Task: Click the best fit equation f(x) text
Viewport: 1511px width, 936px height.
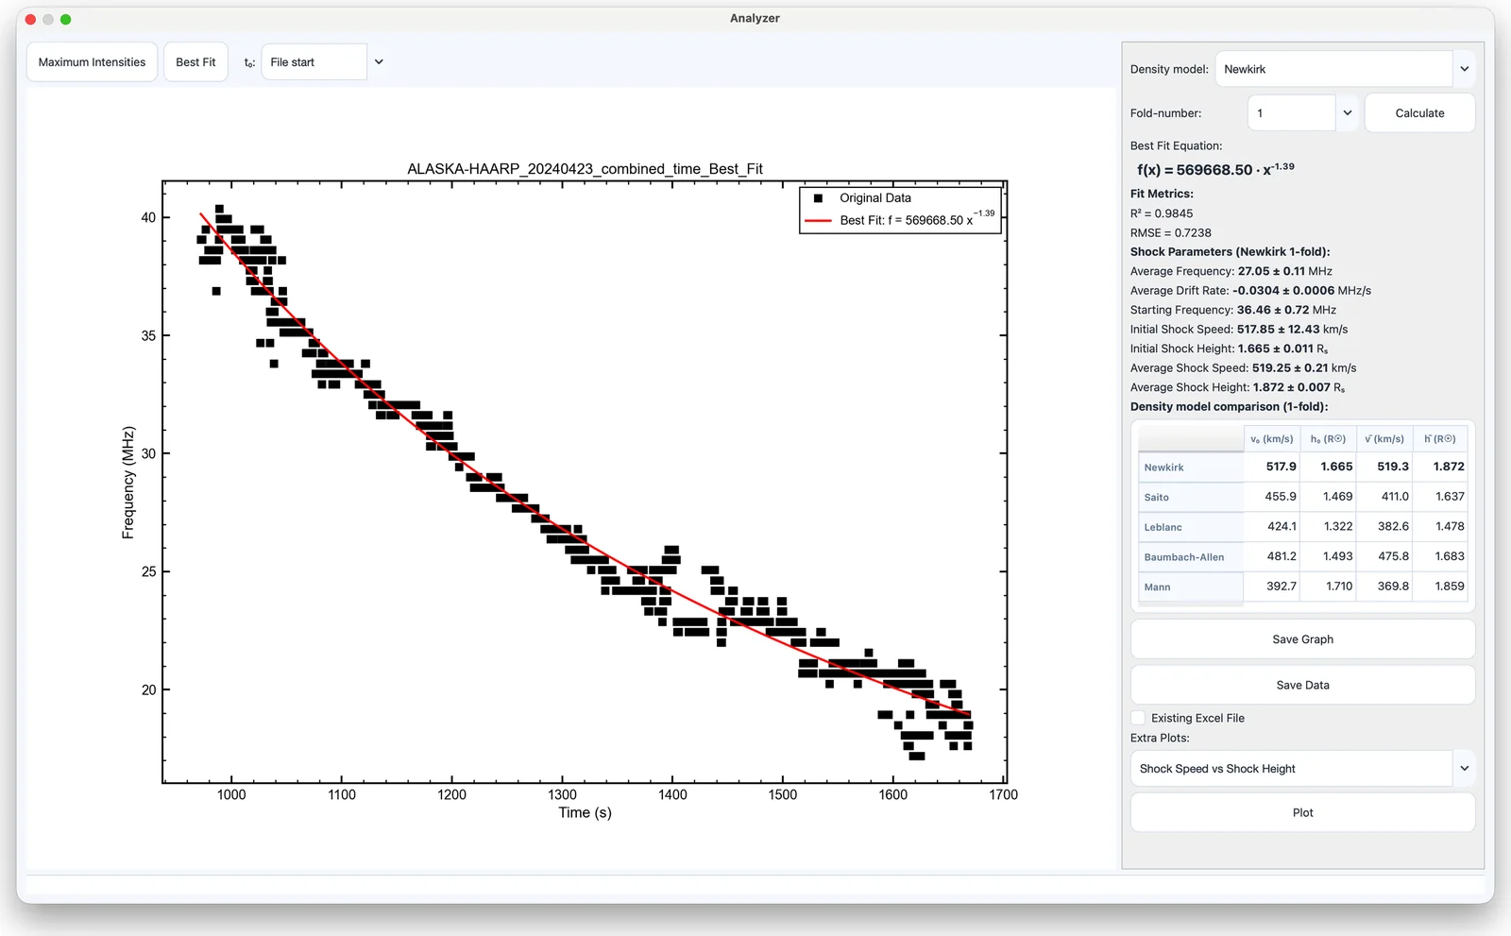Action: coord(1215,169)
